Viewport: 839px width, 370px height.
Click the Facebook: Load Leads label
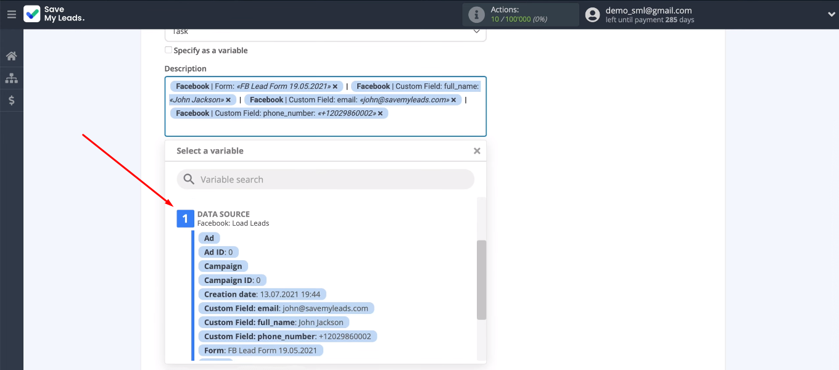pyautogui.click(x=233, y=223)
